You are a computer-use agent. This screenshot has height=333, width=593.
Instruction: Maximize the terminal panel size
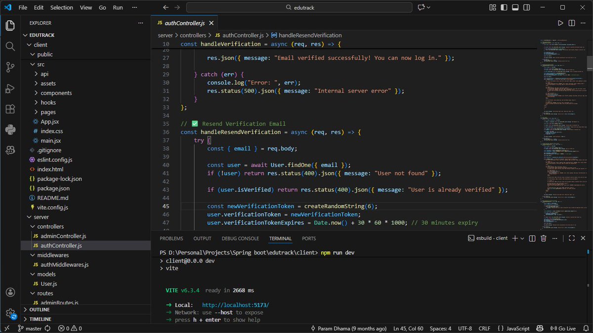click(572, 238)
